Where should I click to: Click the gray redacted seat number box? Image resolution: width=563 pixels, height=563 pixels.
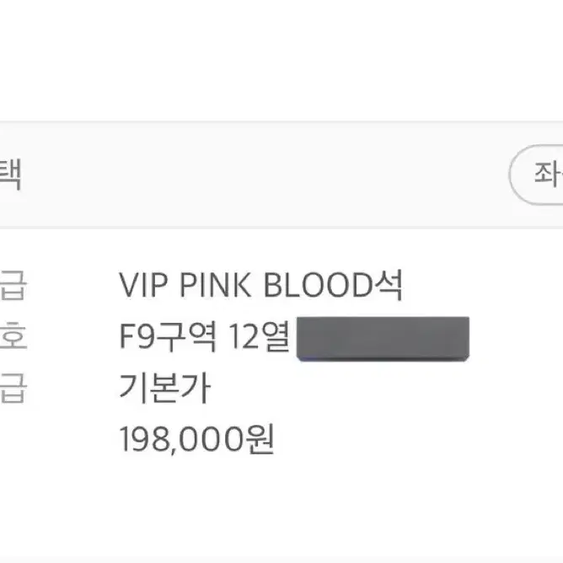[383, 339]
